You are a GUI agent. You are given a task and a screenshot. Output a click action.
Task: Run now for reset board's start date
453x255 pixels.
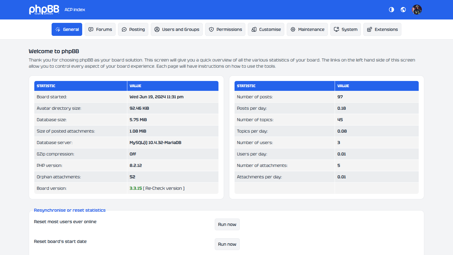click(x=227, y=244)
